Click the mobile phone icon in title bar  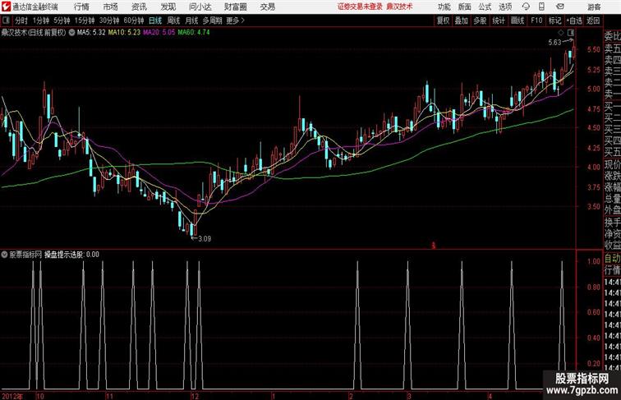(541, 7)
